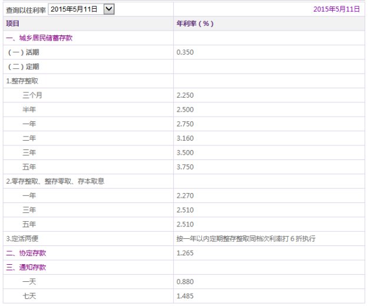Click the 0.880 rate value
368x306 pixels.
click(x=185, y=282)
